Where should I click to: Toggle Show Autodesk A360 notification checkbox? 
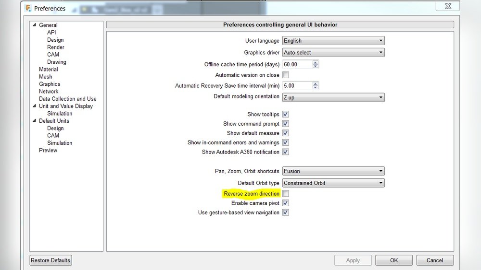pyautogui.click(x=286, y=152)
